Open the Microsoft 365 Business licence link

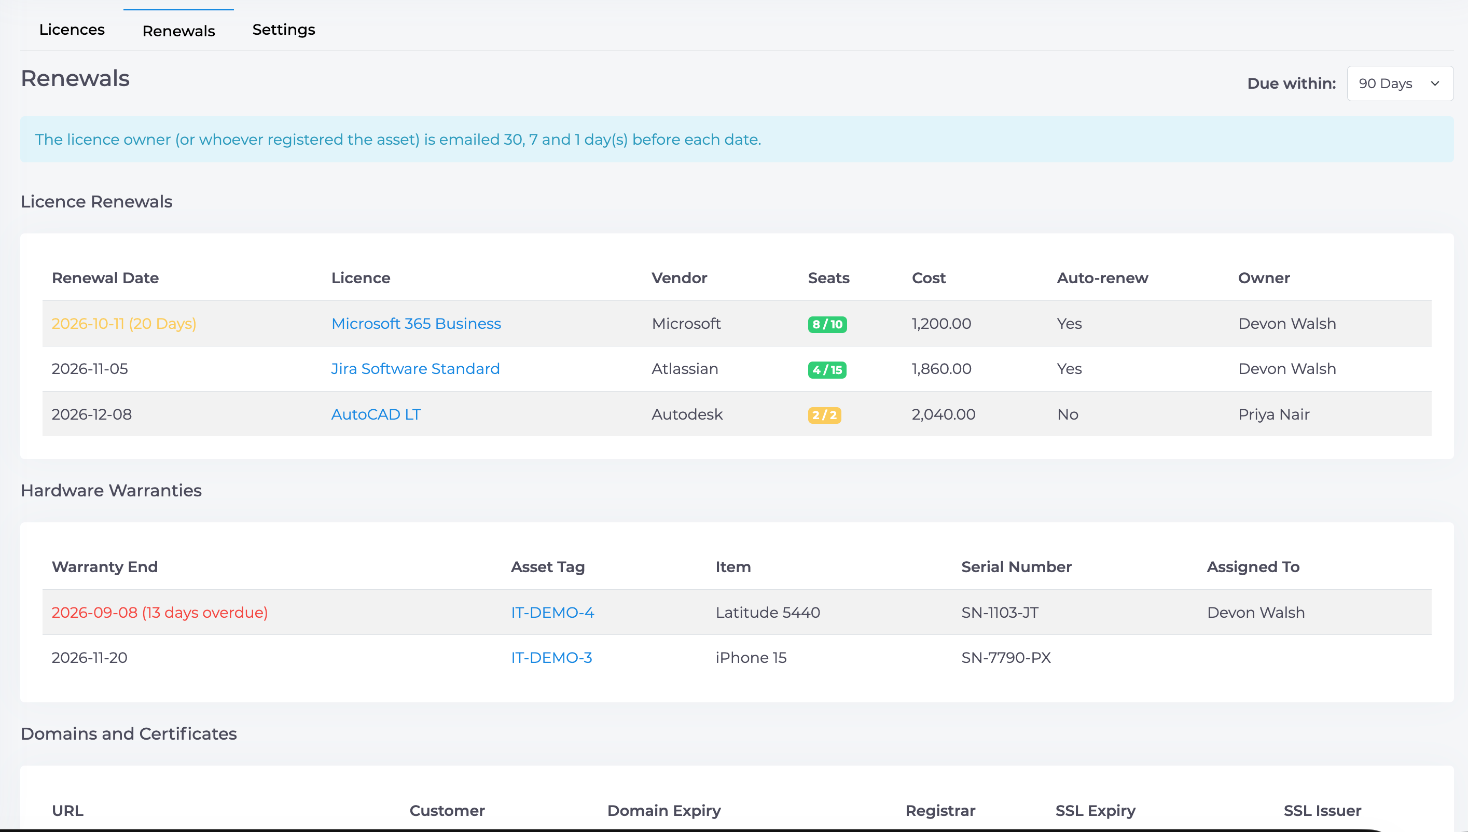pos(416,324)
